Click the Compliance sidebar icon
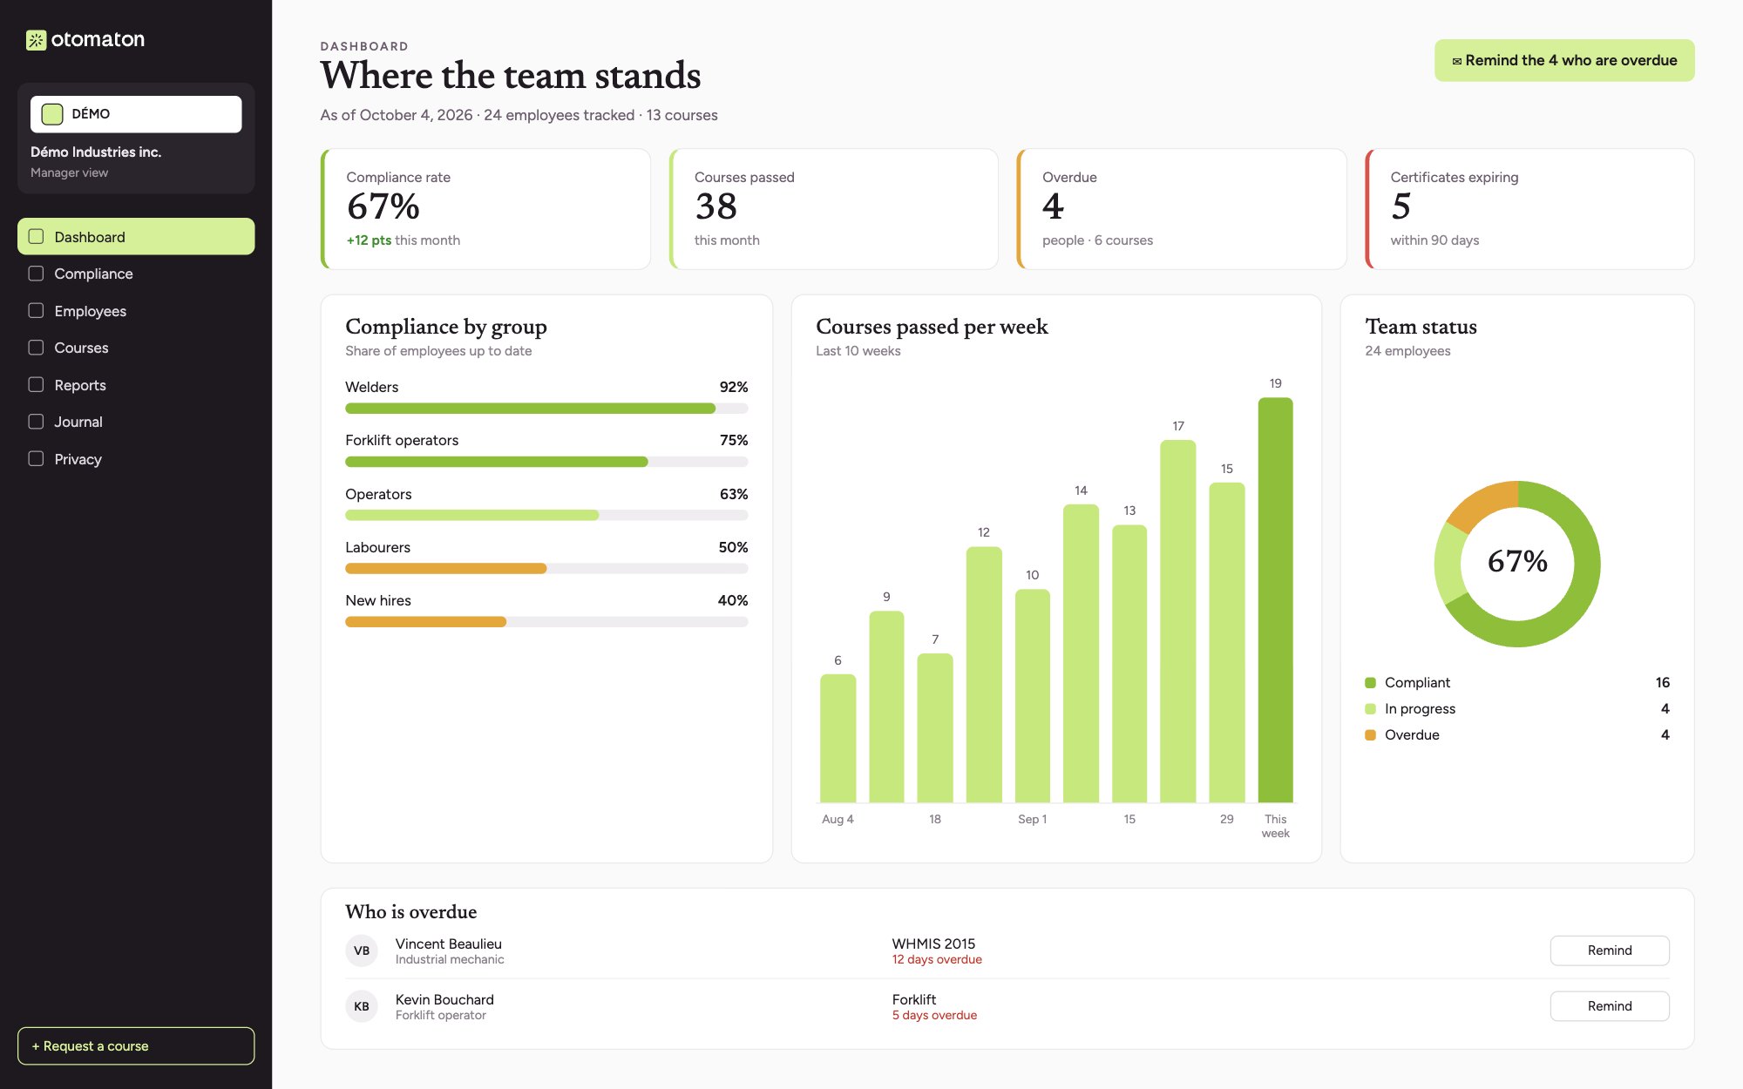 pos(36,274)
